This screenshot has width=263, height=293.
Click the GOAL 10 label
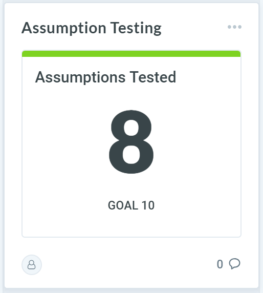pyautogui.click(x=131, y=205)
